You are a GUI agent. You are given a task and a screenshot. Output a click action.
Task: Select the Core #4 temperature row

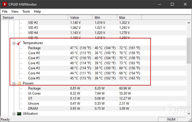tap(107, 73)
